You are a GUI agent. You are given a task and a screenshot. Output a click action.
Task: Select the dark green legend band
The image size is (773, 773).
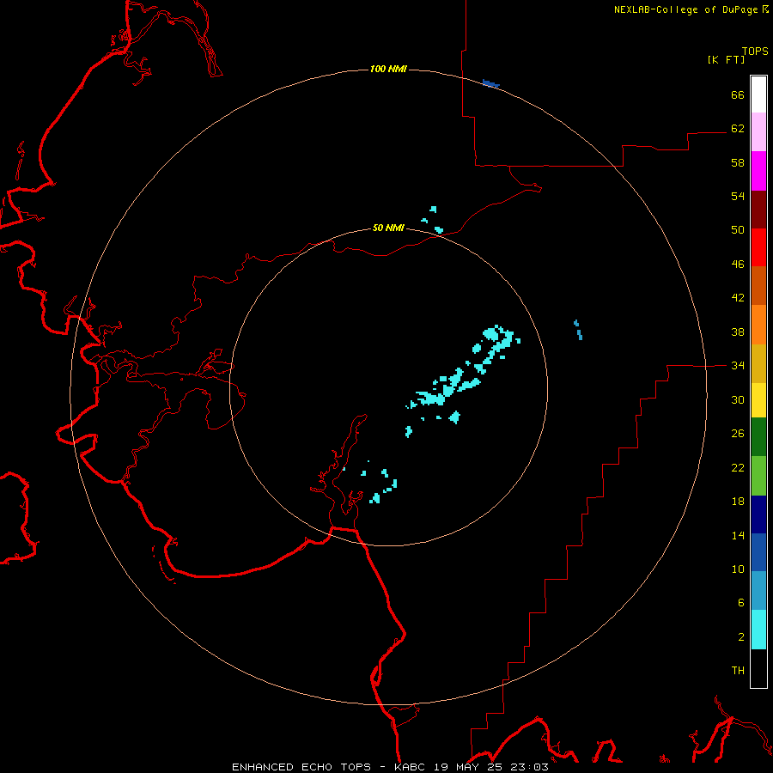click(x=758, y=437)
